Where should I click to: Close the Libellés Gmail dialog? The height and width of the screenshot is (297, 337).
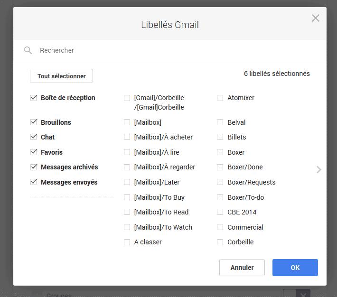pyautogui.click(x=315, y=18)
